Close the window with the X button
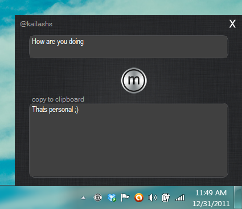 tap(232, 24)
